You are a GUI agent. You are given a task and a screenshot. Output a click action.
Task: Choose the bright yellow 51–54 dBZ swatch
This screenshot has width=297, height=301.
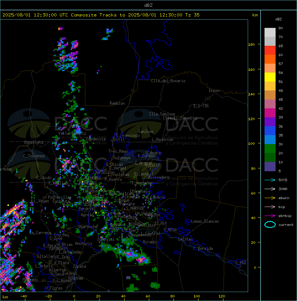(x=270, y=77)
